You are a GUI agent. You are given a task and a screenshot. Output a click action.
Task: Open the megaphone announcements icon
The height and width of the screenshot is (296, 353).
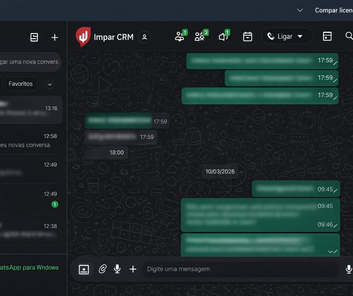(x=224, y=35)
